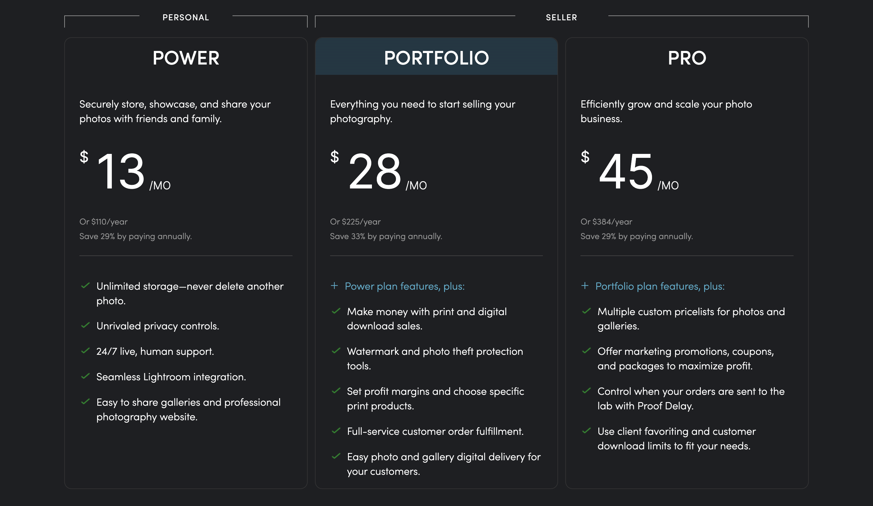Click the green check beside 24/7 live support
The height and width of the screenshot is (506, 873).
click(x=85, y=351)
